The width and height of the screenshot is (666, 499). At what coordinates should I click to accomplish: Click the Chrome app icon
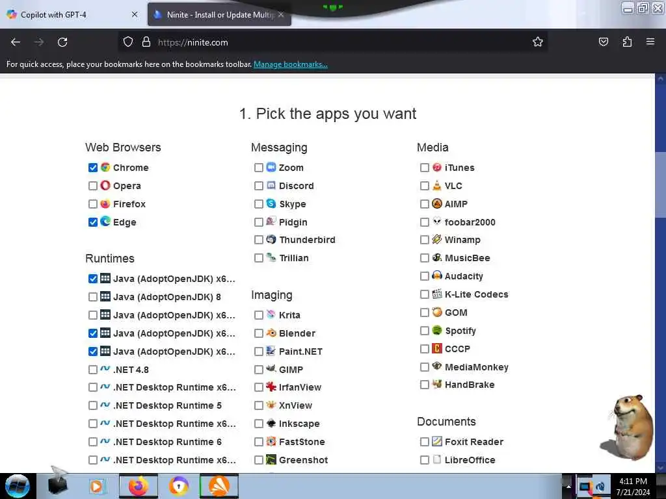pos(105,167)
